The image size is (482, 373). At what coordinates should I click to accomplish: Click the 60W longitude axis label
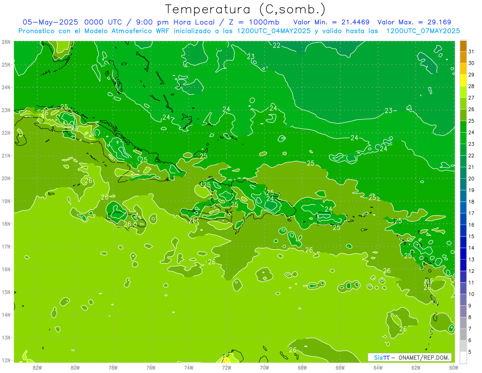coord(453,367)
